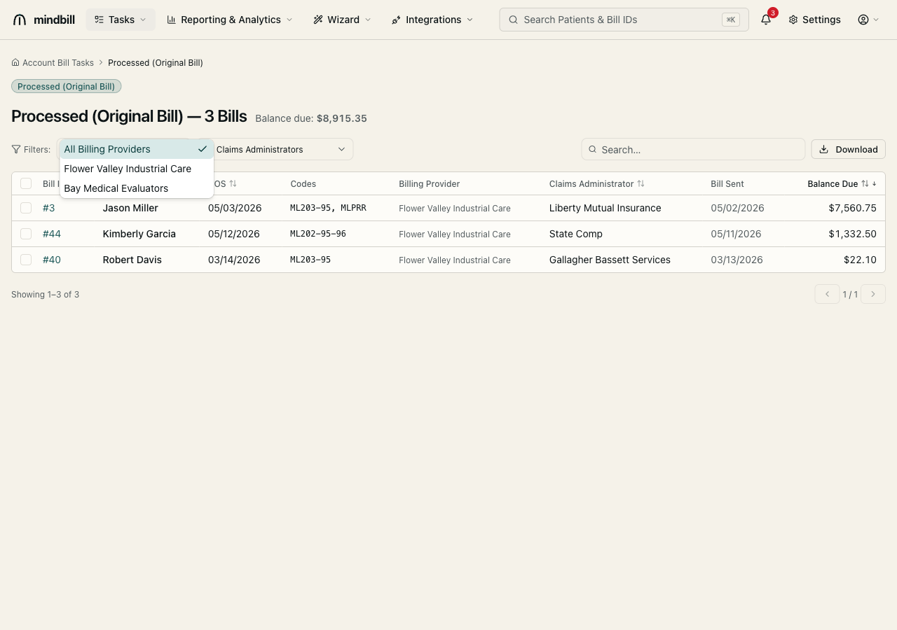Select All Billing Providers option
897x630 pixels.
click(x=137, y=149)
